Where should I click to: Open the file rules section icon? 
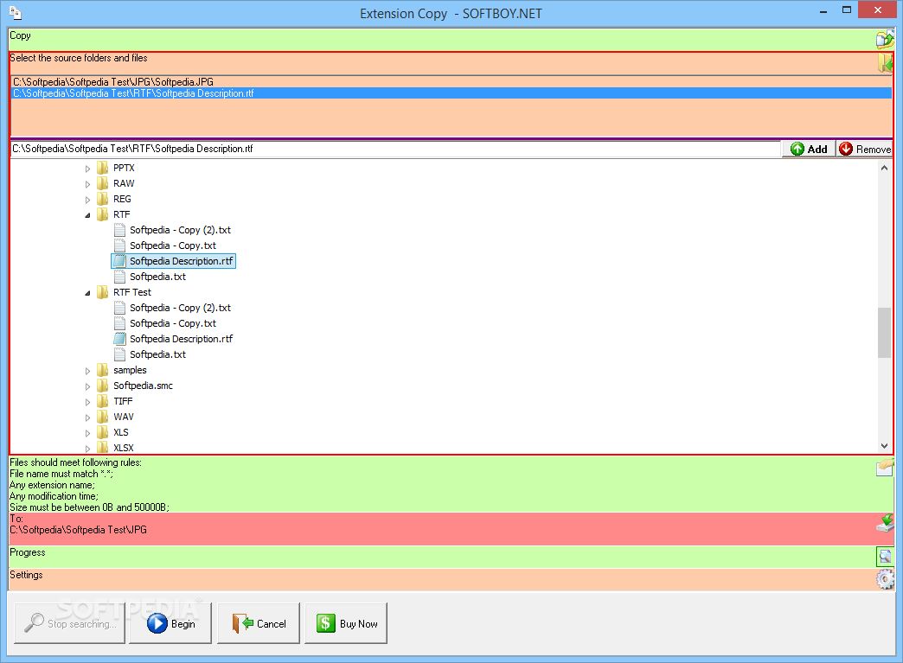[885, 468]
